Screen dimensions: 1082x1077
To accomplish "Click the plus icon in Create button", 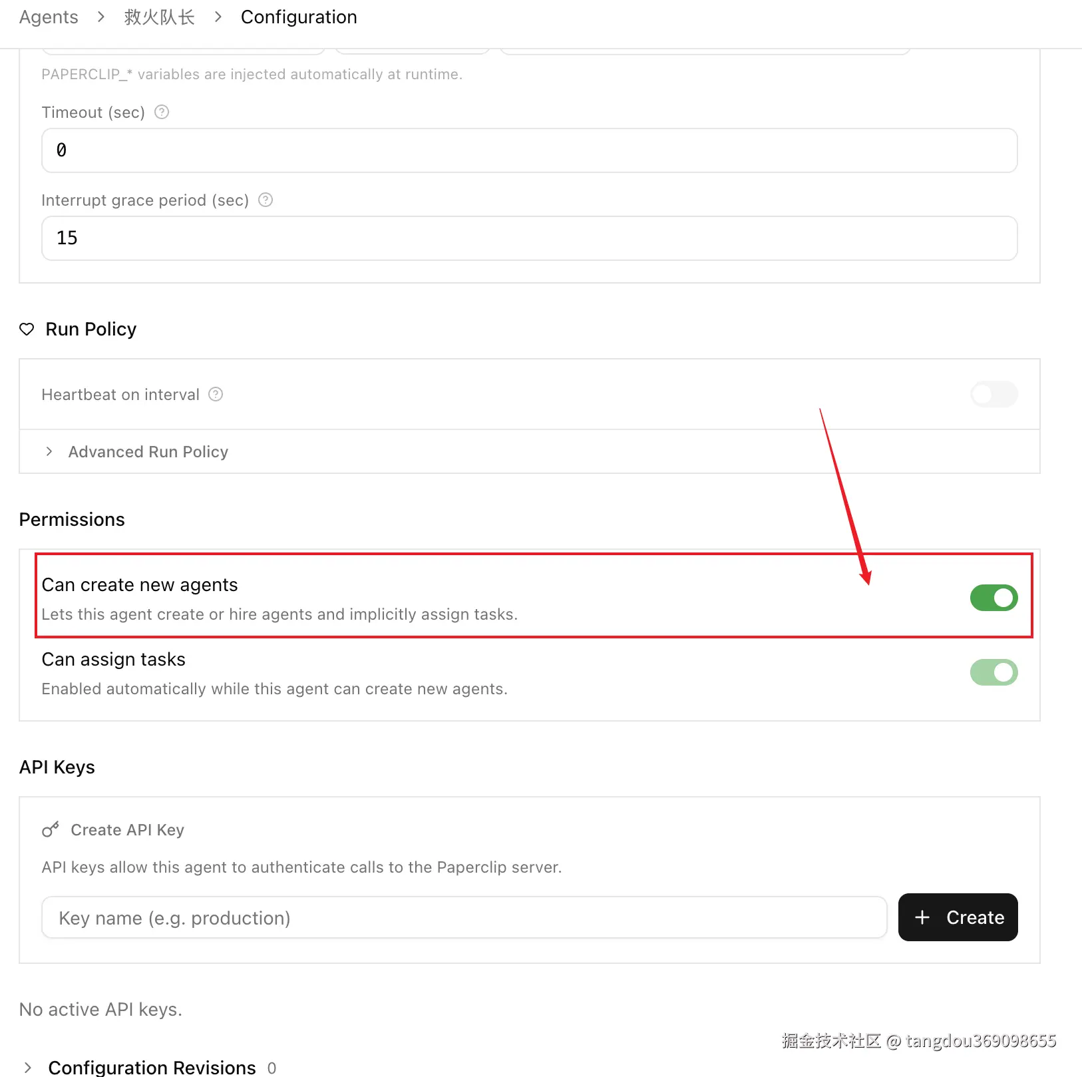I will (x=922, y=917).
